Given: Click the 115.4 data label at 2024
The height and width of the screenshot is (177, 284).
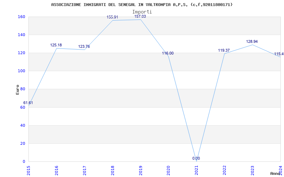Looking at the screenshot, I should (x=279, y=54).
